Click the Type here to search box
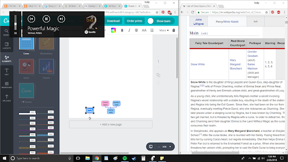The width and height of the screenshot is (288, 162). (x=41, y=158)
